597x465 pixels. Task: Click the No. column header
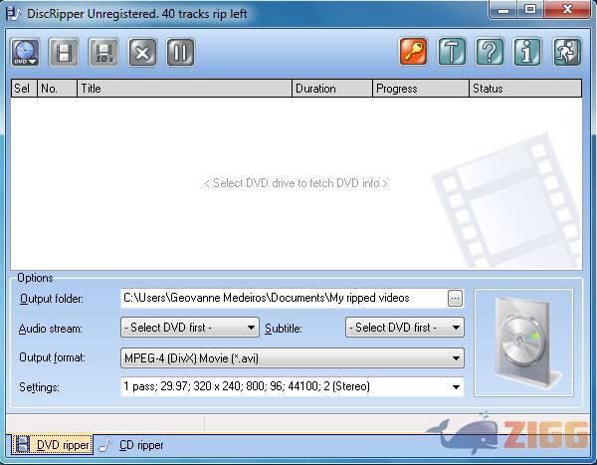click(x=57, y=89)
